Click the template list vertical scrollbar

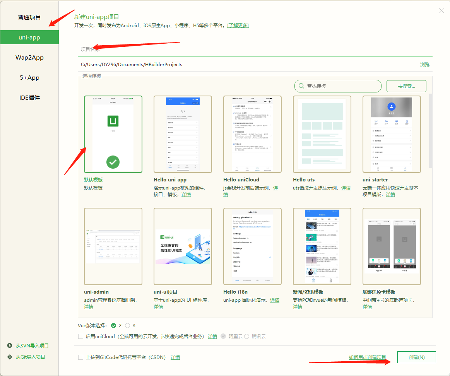pos(431,130)
